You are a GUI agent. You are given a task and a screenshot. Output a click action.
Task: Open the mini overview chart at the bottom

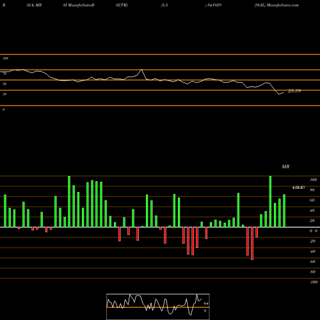coord(158,307)
